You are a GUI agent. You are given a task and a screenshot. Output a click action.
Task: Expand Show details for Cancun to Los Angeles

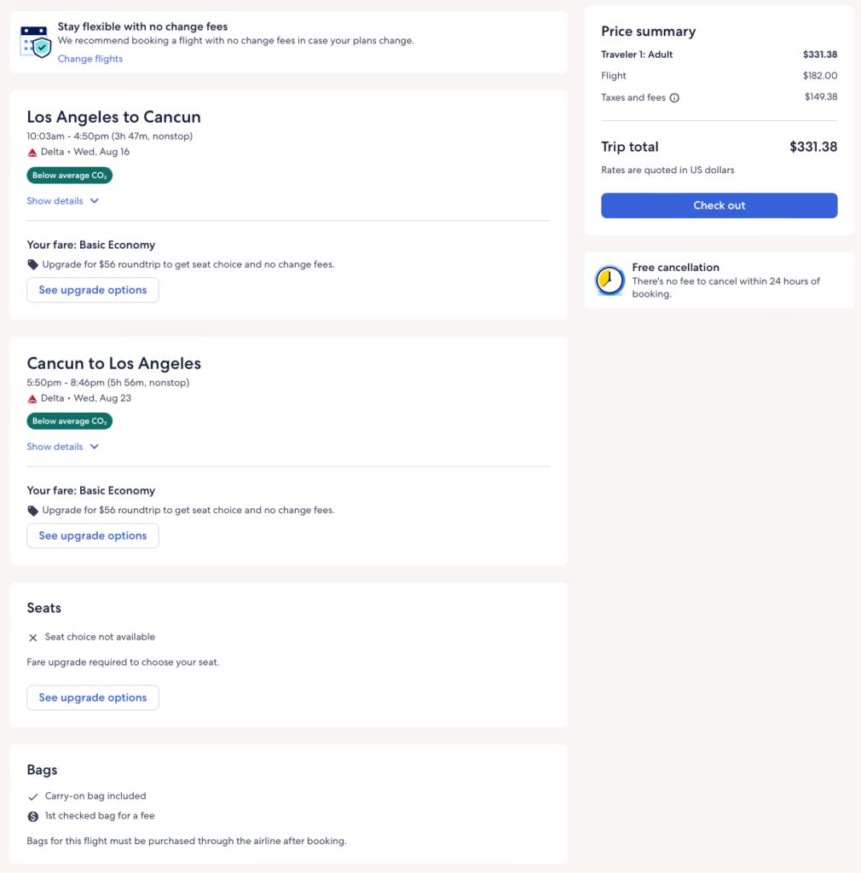(x=63, y=447)
